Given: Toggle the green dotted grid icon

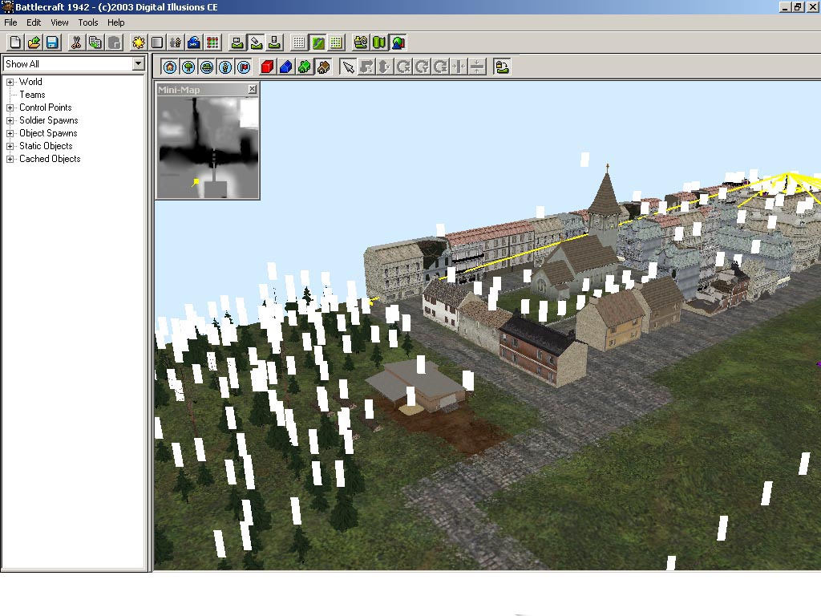Looking at the screenshot, I should click(x=336, y=43).
